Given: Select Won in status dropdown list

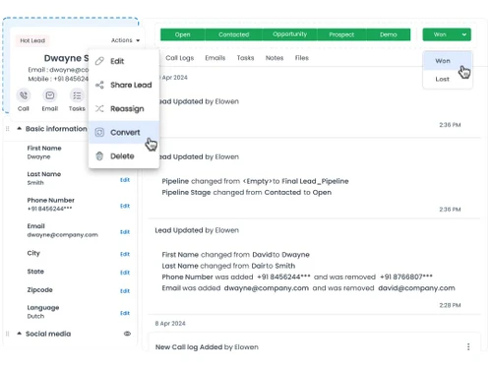Looking at the screenshot, I should [448, 61].
